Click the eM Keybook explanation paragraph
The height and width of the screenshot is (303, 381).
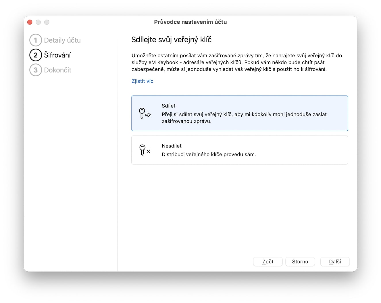click(236, 62)
